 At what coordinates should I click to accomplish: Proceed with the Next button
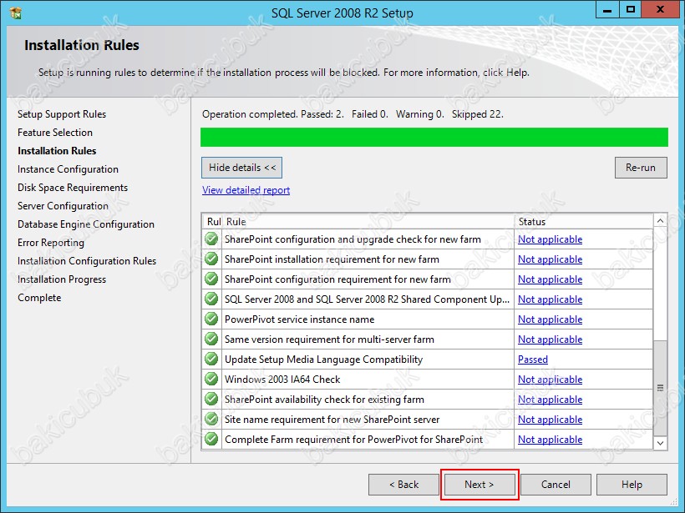coord(479,485)
